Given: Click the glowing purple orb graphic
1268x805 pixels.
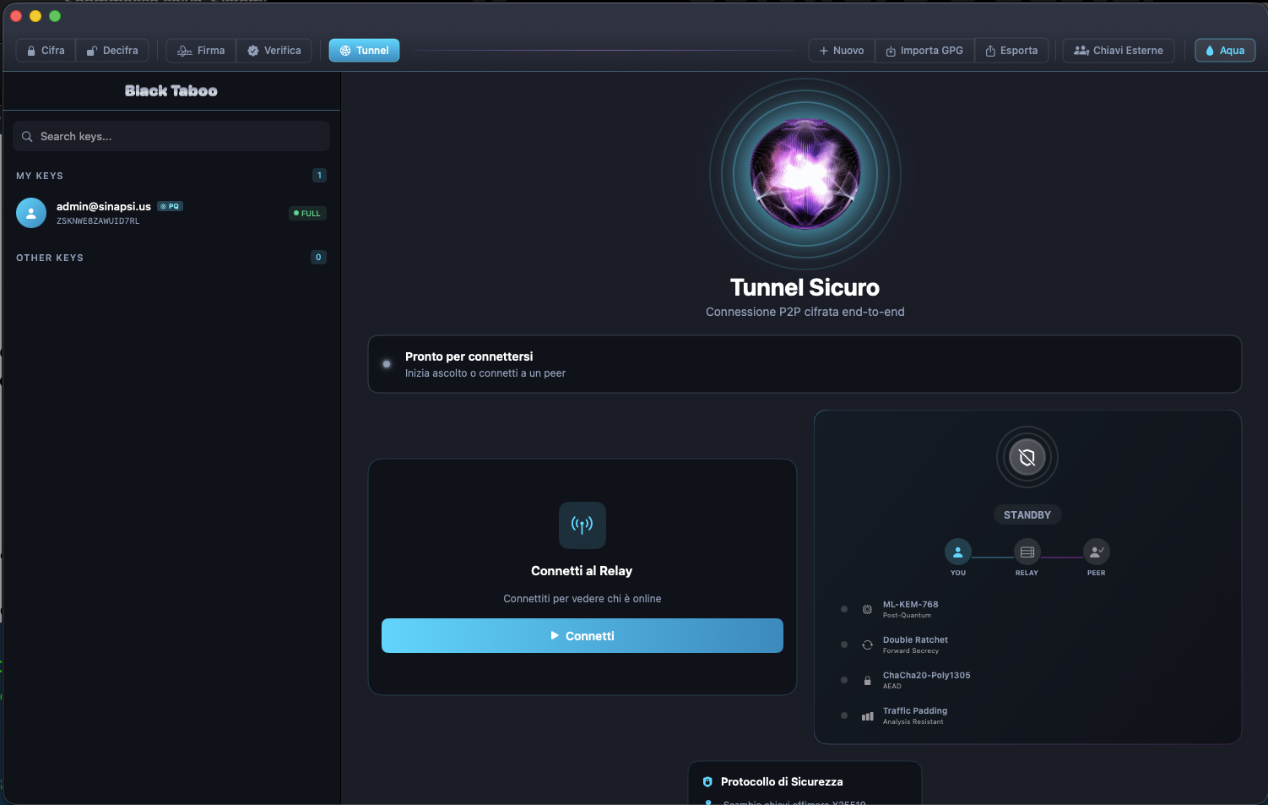Looking at the screenshot, I should (805, 174).
